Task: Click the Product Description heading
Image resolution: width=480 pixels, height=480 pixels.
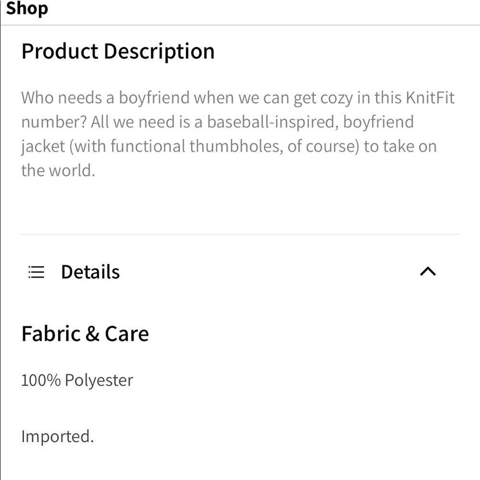Action: pos(118,51)
